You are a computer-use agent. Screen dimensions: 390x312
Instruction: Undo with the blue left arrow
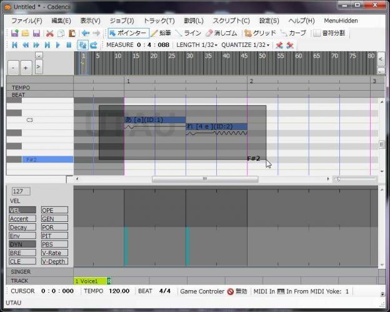click(86, 33)
